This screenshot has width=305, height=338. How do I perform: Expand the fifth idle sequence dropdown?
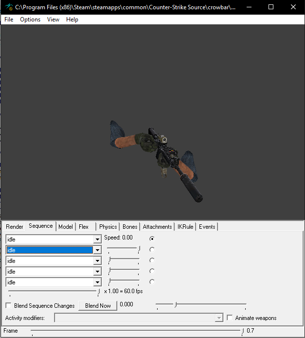97,282
